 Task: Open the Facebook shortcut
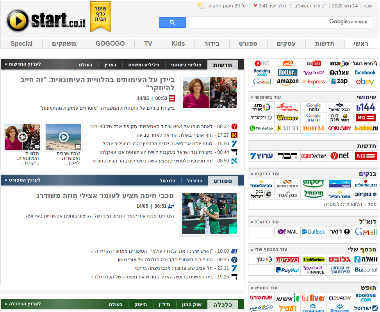[x=365, y=72]
